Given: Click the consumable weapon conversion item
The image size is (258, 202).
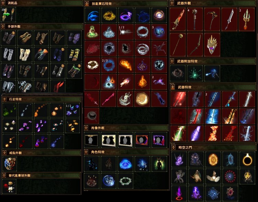Looking at the screenshot, I should pos(8,15).
